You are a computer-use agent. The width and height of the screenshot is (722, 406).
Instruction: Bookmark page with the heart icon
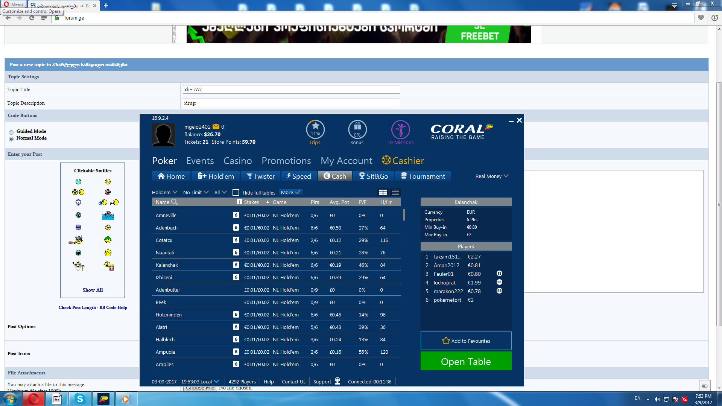tap(701, 18)
